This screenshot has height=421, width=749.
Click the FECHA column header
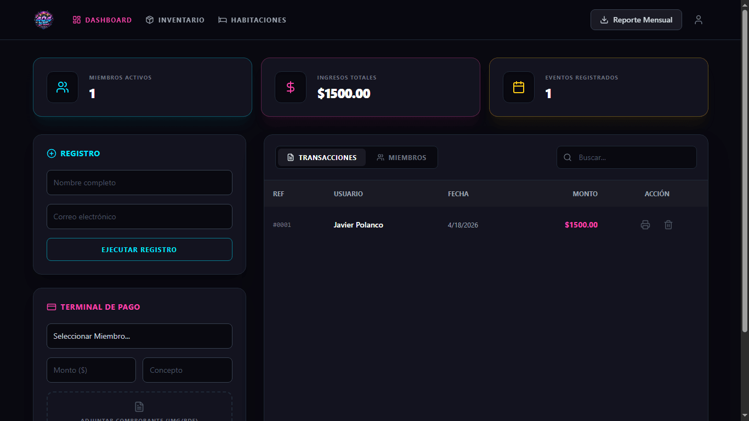pos(458,194)
